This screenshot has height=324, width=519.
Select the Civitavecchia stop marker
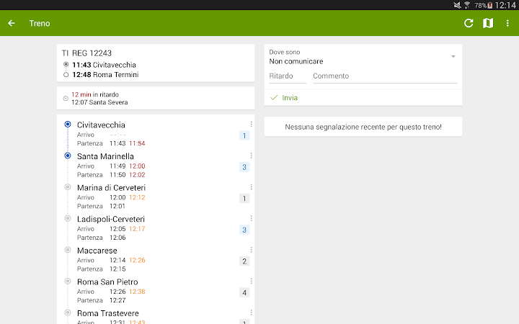(x=68, y=124)
